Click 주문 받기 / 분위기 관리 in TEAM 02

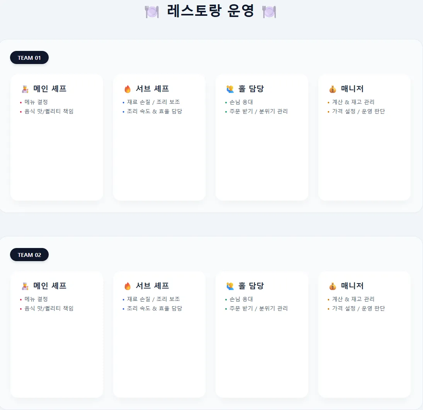(x=258, y=309)
